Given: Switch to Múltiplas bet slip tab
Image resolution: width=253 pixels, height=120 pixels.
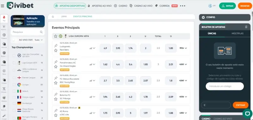Looking at the screenshot, I should (238, 34).
